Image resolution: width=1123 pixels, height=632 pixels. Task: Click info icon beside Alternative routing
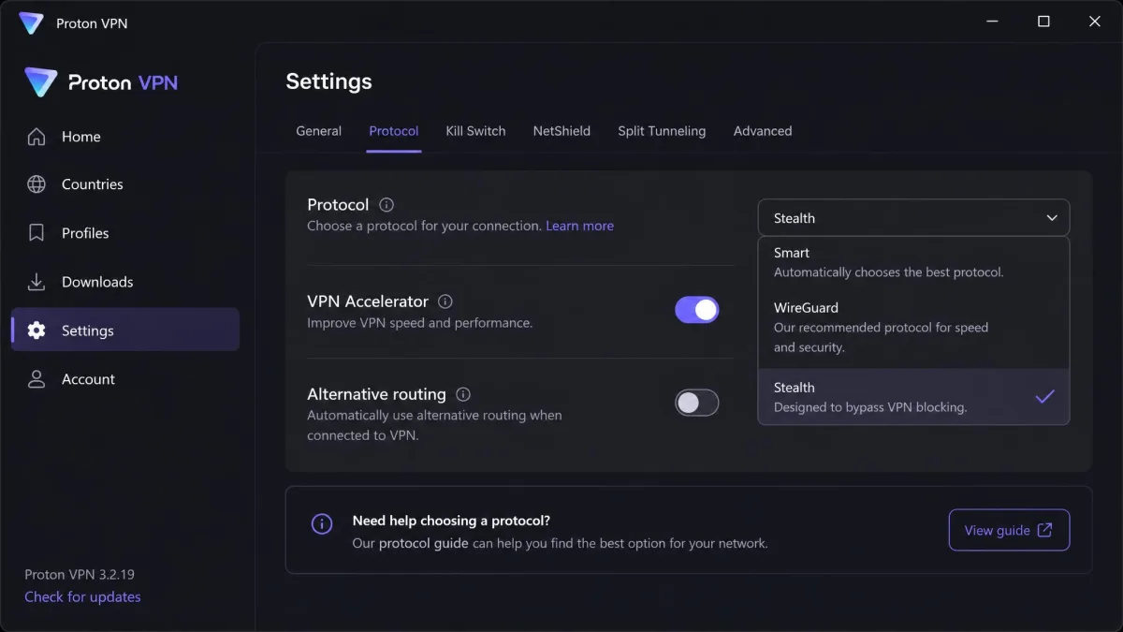coord(463,394)
